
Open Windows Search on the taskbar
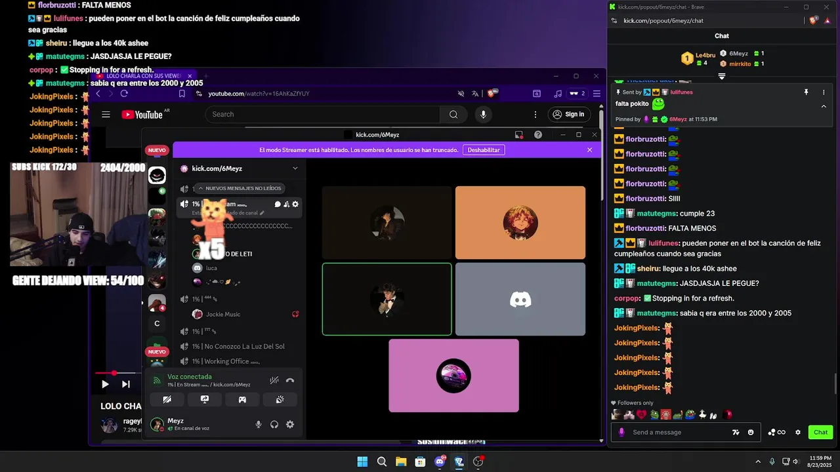(382, 462)
